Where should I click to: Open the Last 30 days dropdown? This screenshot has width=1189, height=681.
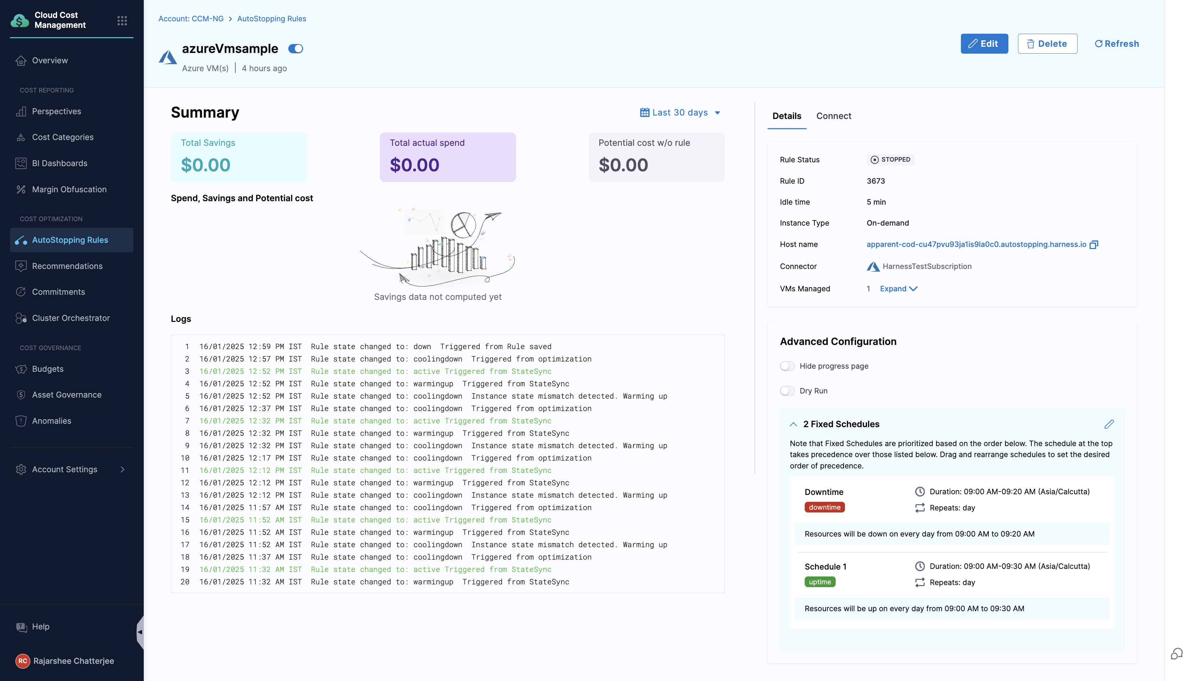tap(680, 113)
